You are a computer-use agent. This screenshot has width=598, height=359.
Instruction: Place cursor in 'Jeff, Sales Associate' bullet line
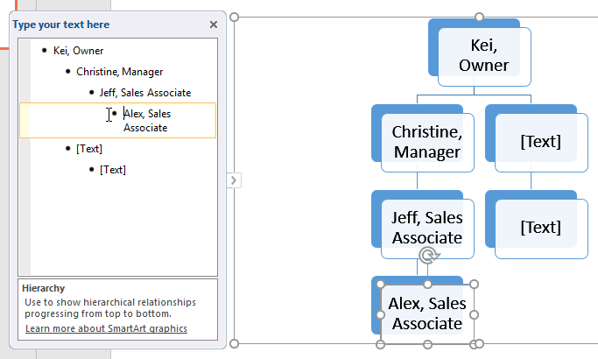tap(144, 93)
